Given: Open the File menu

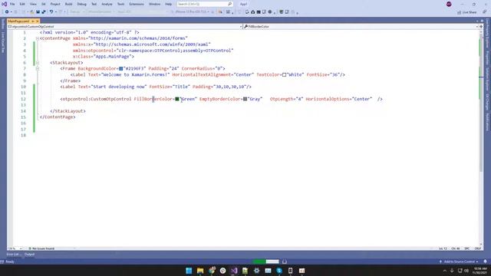Looking at the screenshot, I should (12, 4).
